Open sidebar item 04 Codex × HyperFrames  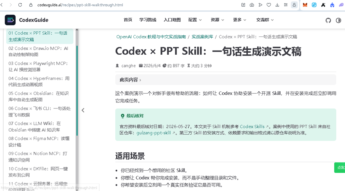[40, 81]
